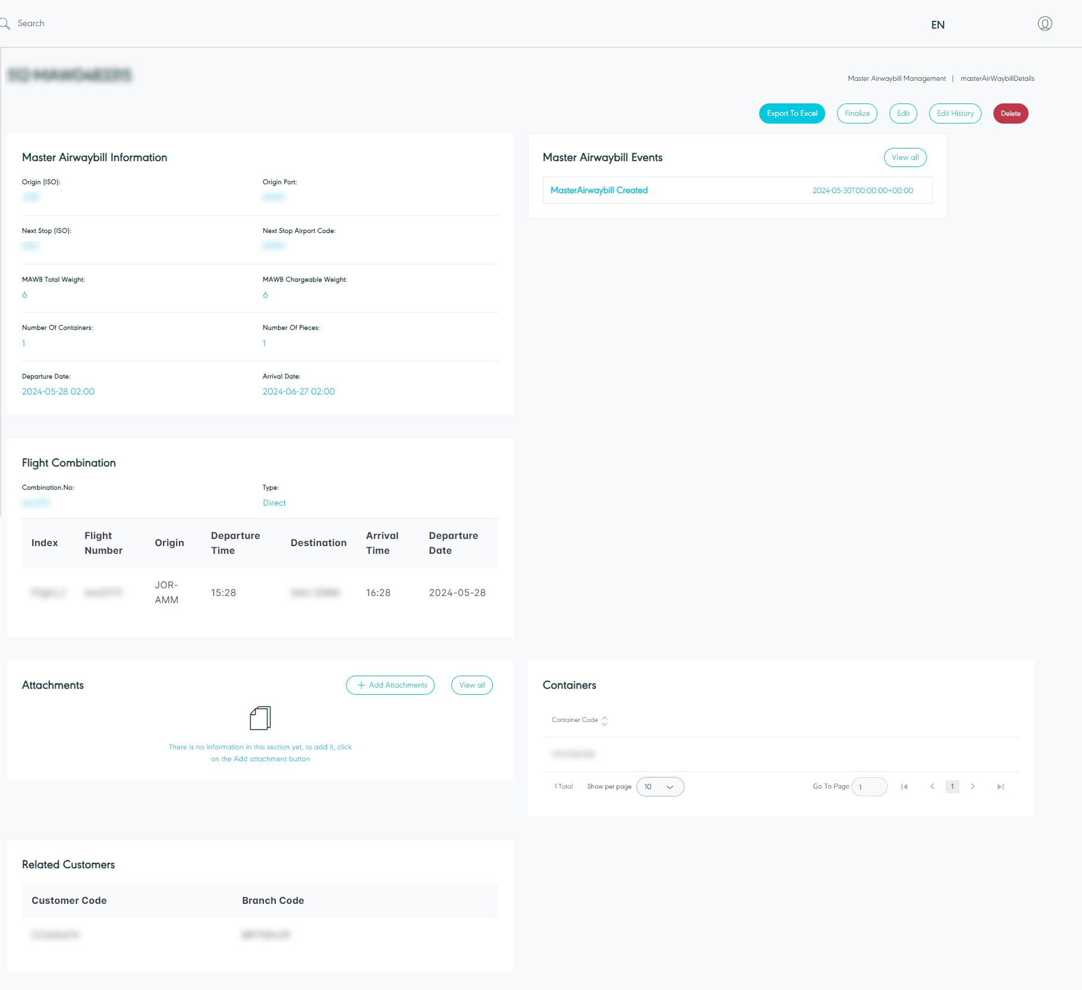Change language from EN selector

(938, 25)
